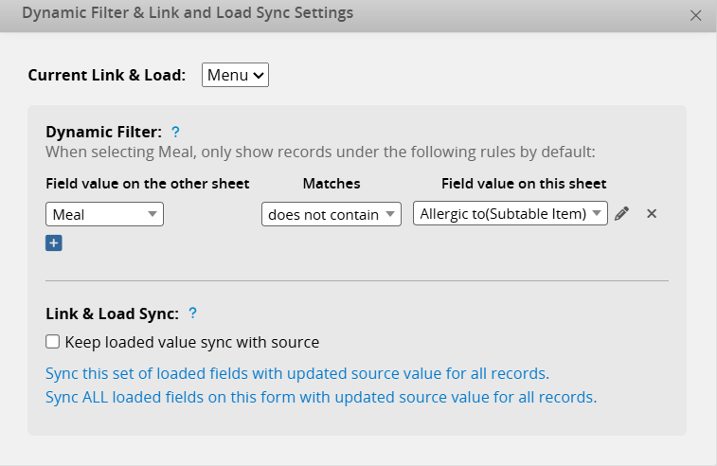The width and height of the screenshot is (717, 466).
Task: Click the 'Matches' column header
Action: tap(332, 183)
